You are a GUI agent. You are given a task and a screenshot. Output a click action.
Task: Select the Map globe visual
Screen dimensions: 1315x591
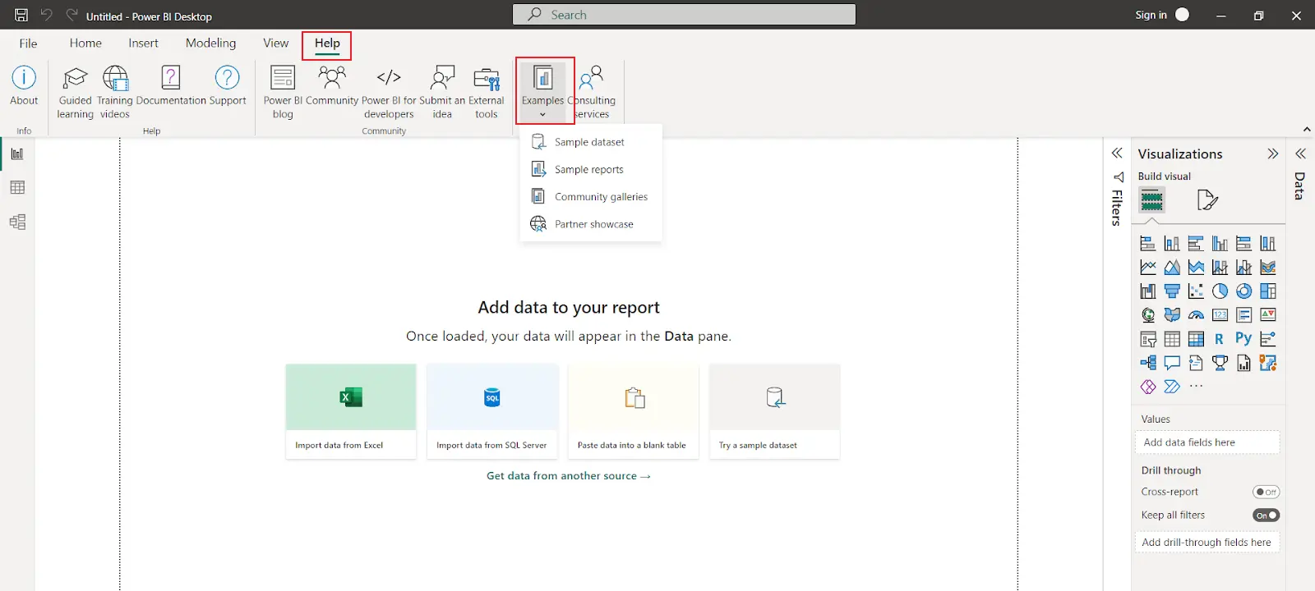point(1148,315)
